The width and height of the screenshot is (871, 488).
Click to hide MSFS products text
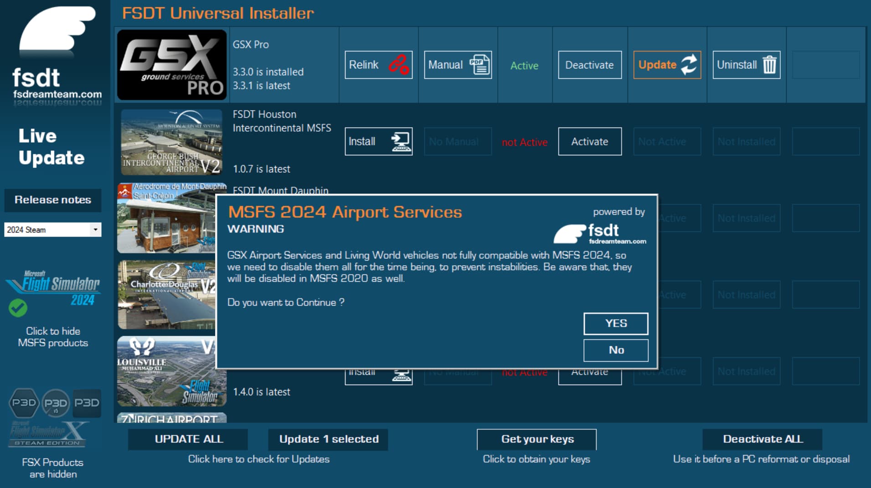click(x=53, y=337)
